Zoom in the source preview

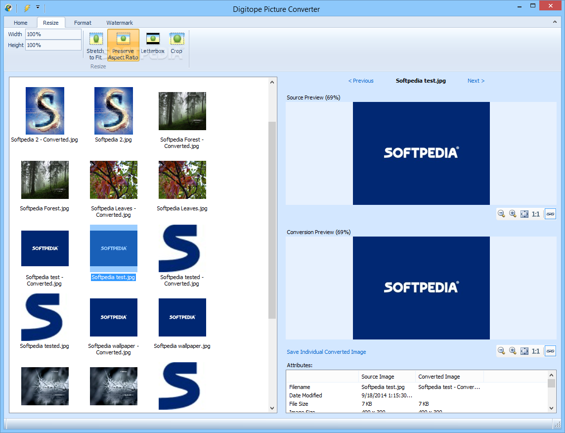click(513, 214)
